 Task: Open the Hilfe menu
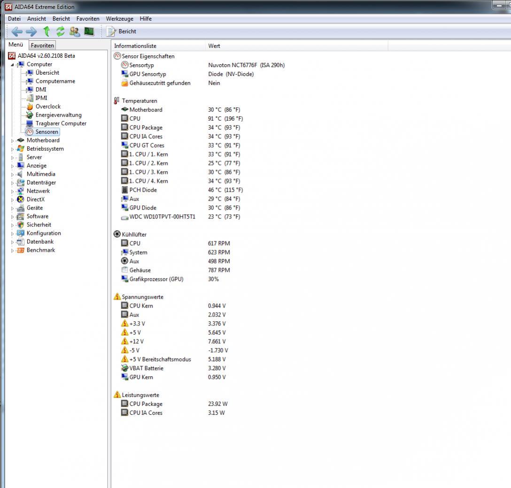point(146,19)
